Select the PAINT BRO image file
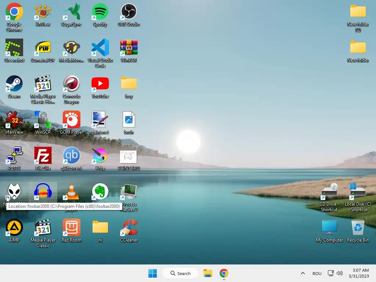The width and height of the screenshot is (376, 282). coord(129,156)
